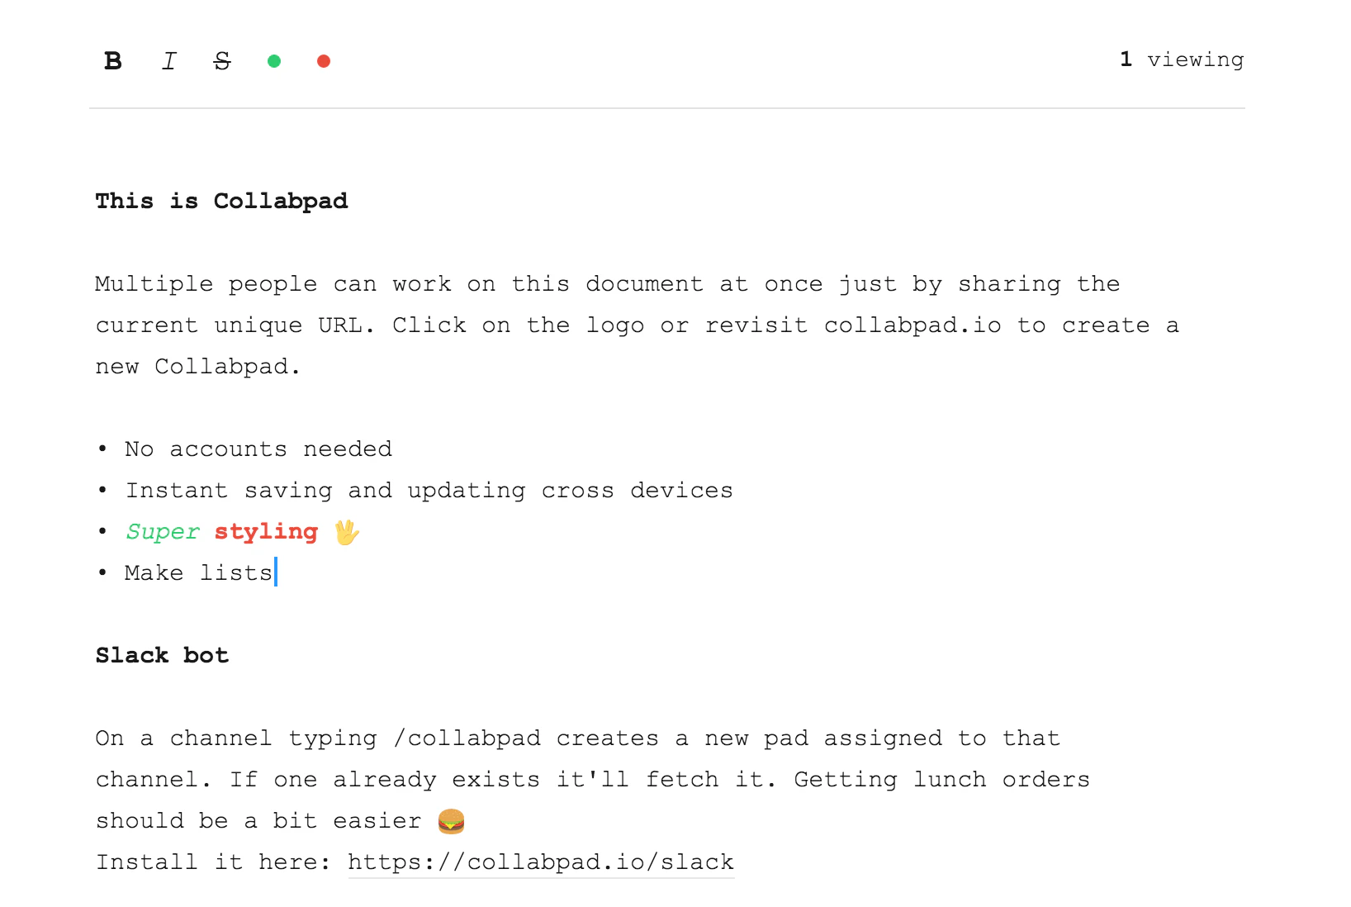The height and width of the screenshot is (907, 1351).
Task: Click the 'Slack bot' heading
Action: 162,655
